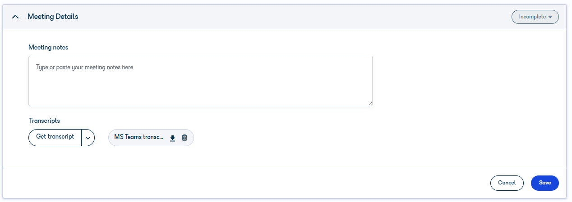Screen dimensions: 572x202
Task: Click the notes text area resize handle
Action: (x=370, y=103)
